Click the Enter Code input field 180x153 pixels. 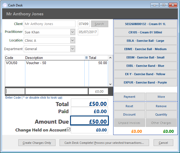tap(15, 91)
